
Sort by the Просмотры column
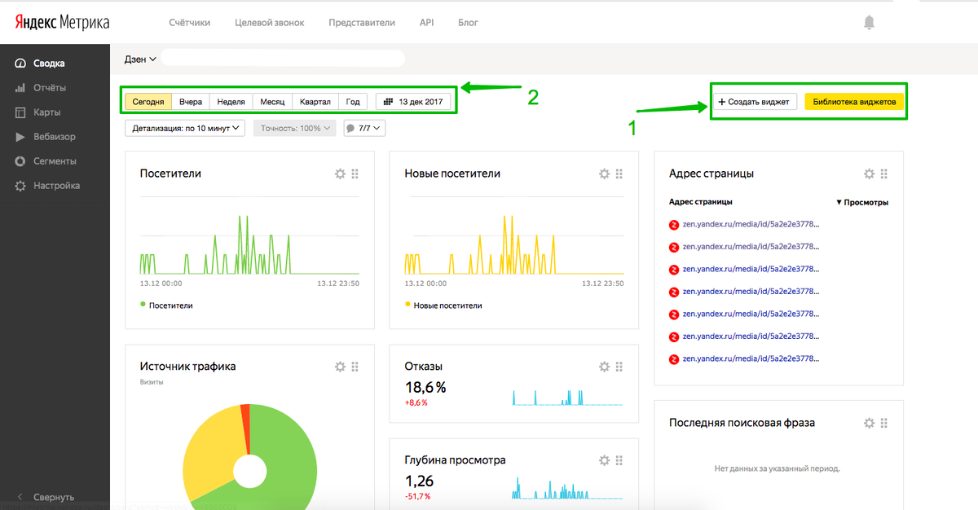coord(862,202)
